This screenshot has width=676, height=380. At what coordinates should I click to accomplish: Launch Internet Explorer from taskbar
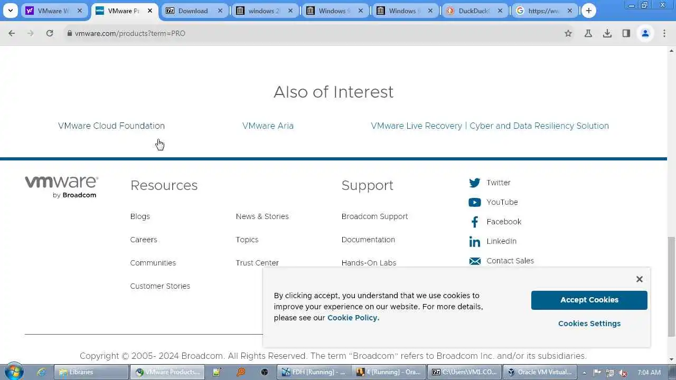click(x=41, y=372)
